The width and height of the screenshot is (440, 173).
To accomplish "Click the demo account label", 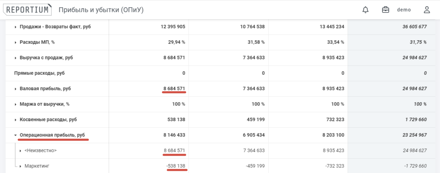I will 404,10.
